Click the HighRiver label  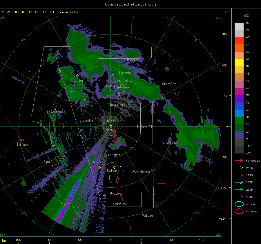120,204
